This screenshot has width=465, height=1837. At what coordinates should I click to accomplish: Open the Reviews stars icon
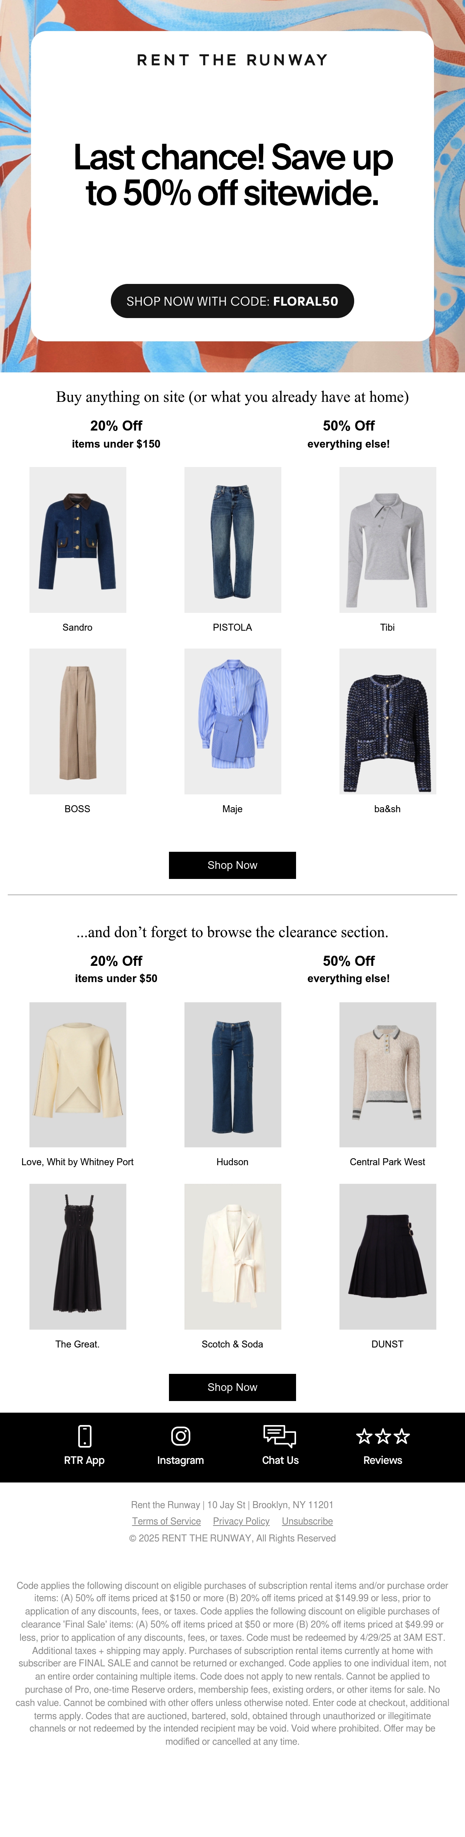pyautogui.click(x=383, y=1436)
